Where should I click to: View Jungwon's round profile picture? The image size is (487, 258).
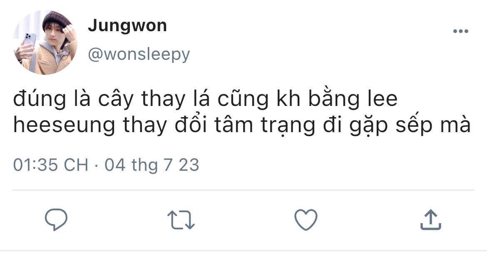(45, 42)
